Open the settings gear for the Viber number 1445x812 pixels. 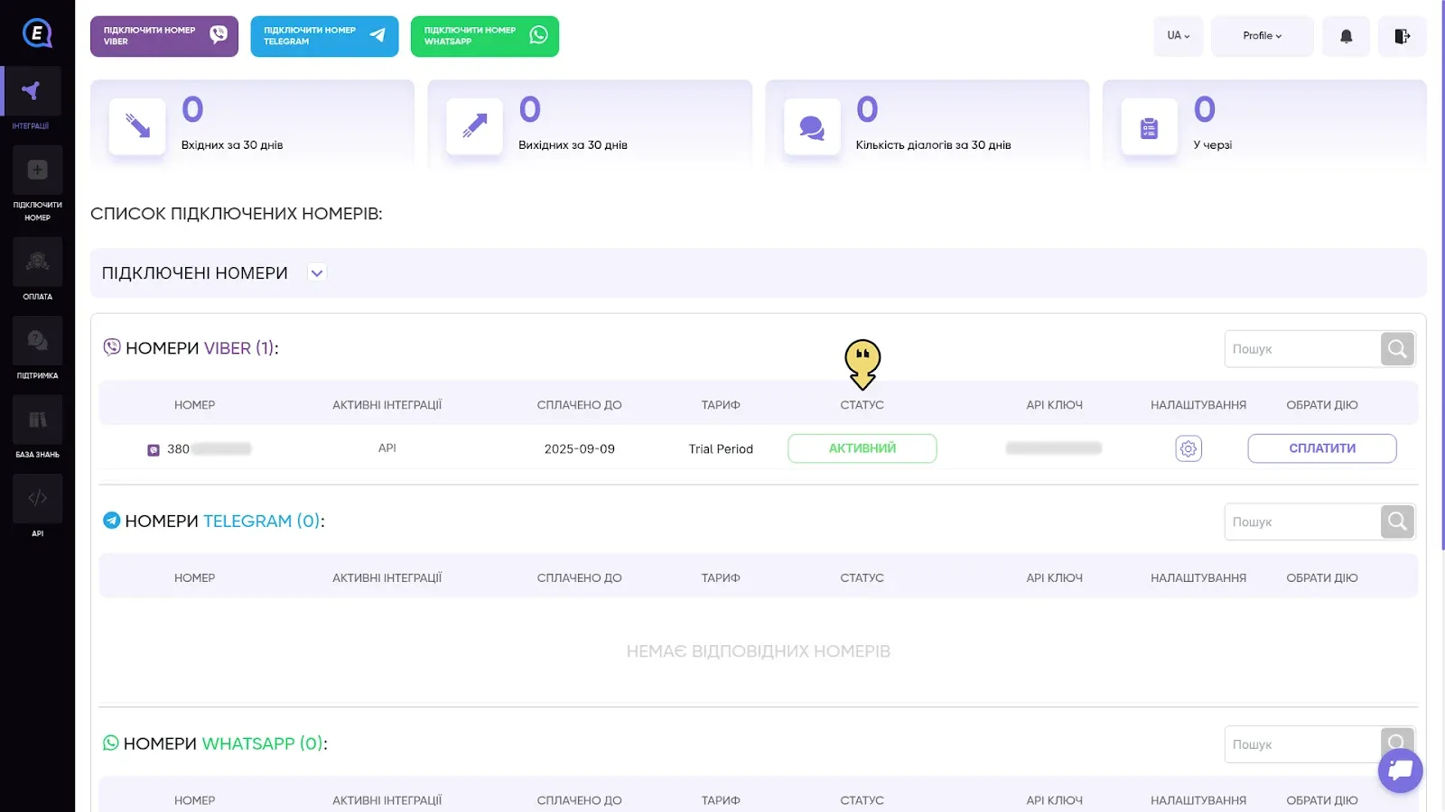pyautogui.click(x=1189, y=448)
